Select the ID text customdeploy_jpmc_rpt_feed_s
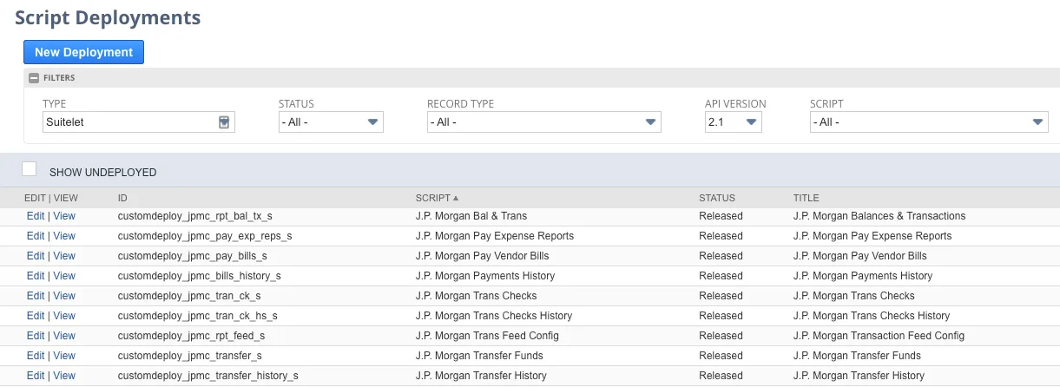The width and height of the screenshot is (1060, 387). (x=191, y=336)
